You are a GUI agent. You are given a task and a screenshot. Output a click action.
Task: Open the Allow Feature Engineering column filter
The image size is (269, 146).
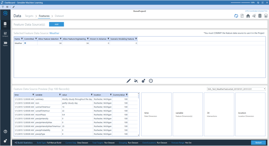point(88,39)
